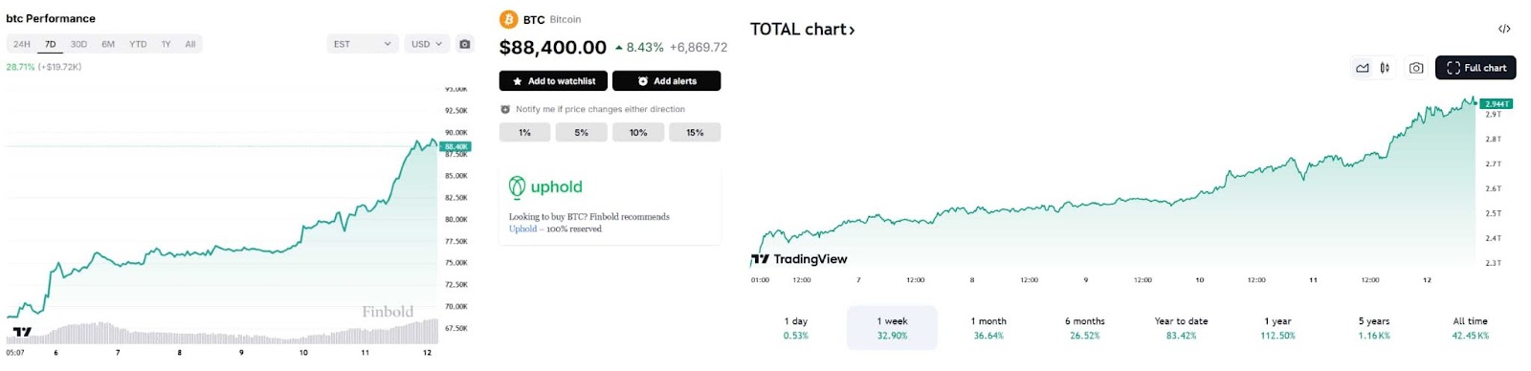The width and height of the screenshot is (1531, 371).
Task: Click the Uphold logo
Action: click(545, 186)
